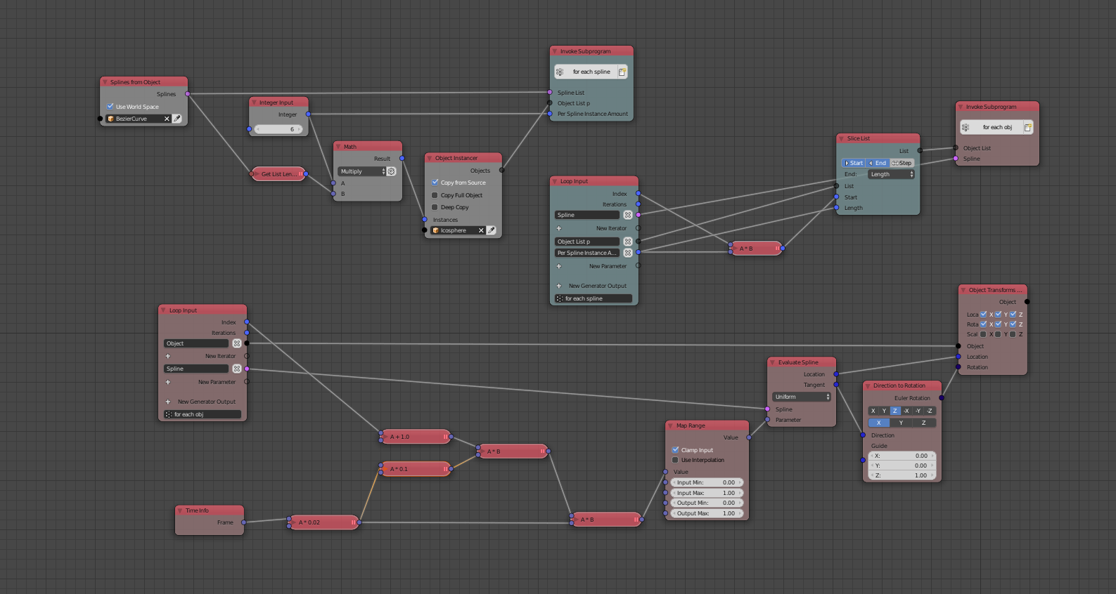
Task: Collapse the Map Range node
Action: pos(671,425)
